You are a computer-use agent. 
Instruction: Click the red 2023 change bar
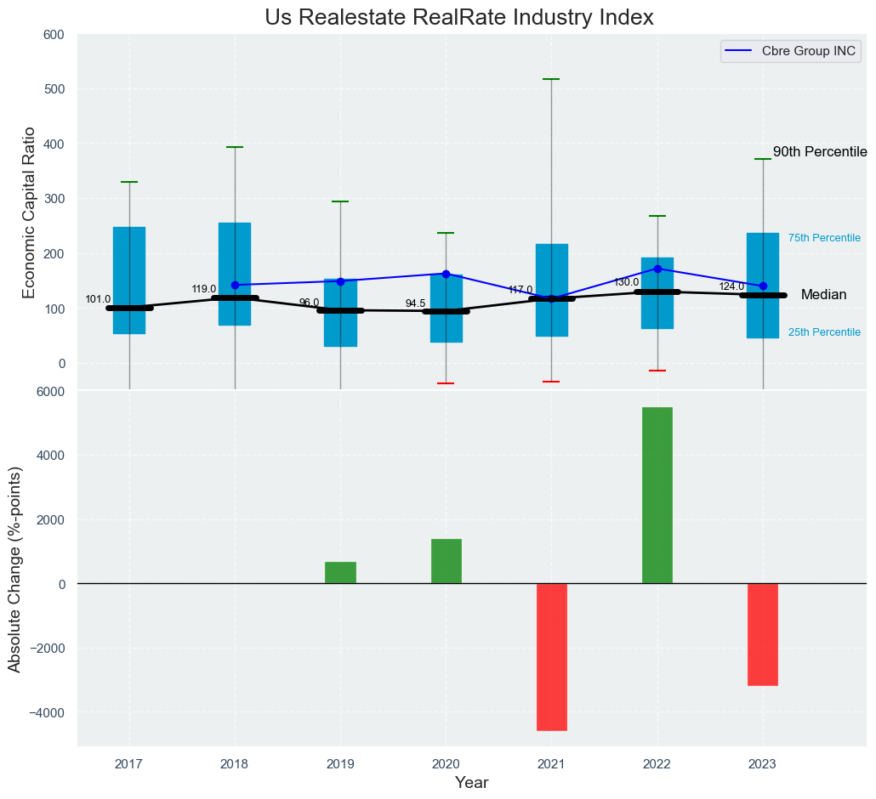762,634
